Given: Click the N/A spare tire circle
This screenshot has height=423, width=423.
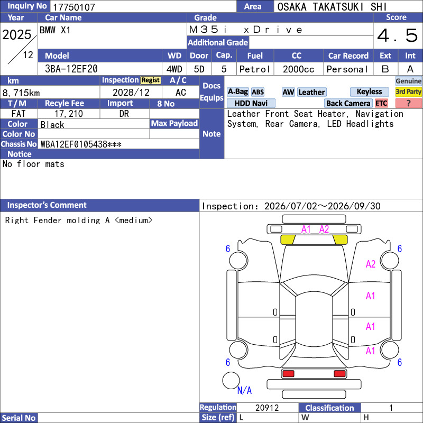Looking at the screenshot, I should pyautogui.click(x=231, y=380).
